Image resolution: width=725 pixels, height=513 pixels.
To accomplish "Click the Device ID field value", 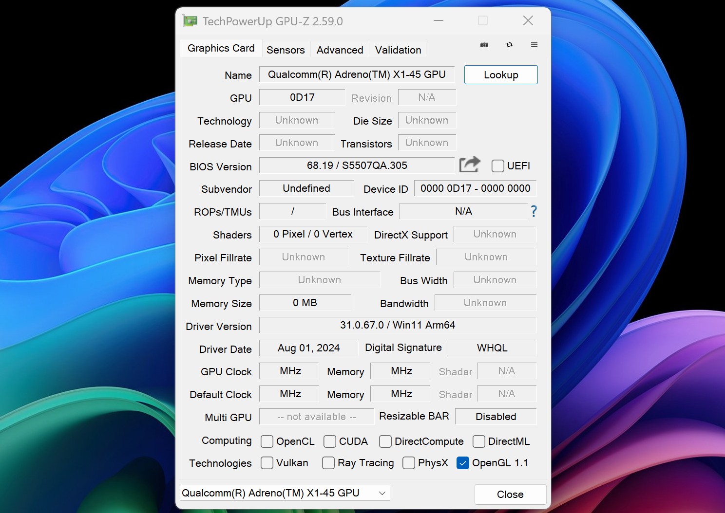I will tap(475, 188).
